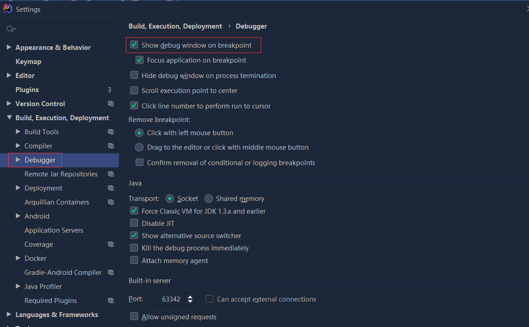Click the IntelliJ logo in title bar
This screenshot has height=327, width=529.
pyautogui.click(x=7, y=9)
